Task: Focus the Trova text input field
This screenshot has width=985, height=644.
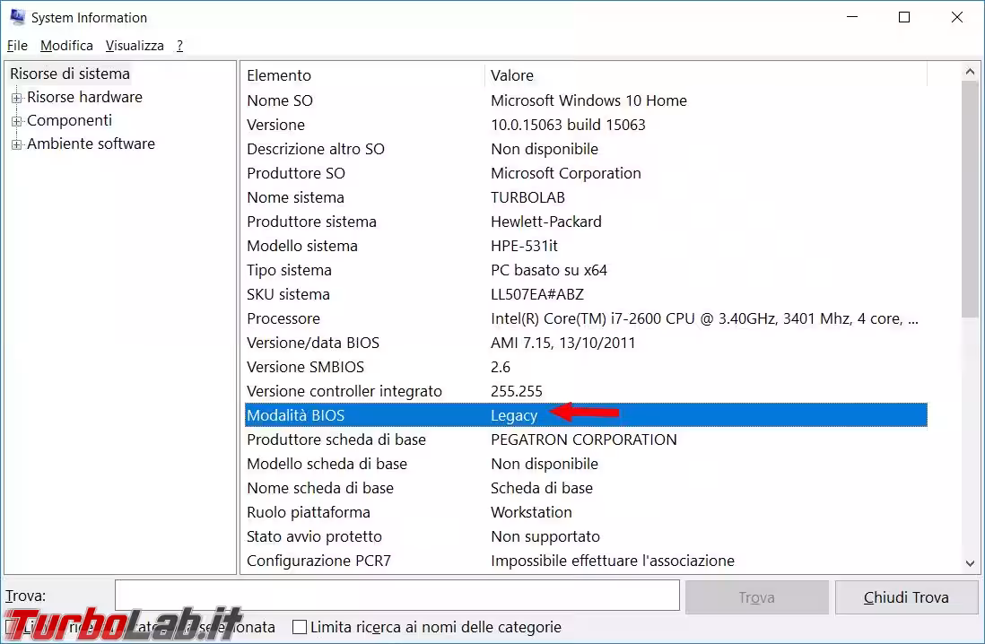Action: click(397, 596)
